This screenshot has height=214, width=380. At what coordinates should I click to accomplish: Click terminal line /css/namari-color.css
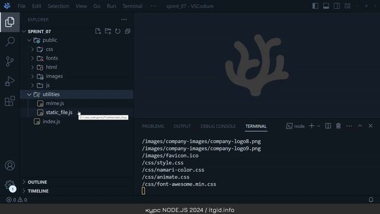pyautogui.click(x=173, y=170)
